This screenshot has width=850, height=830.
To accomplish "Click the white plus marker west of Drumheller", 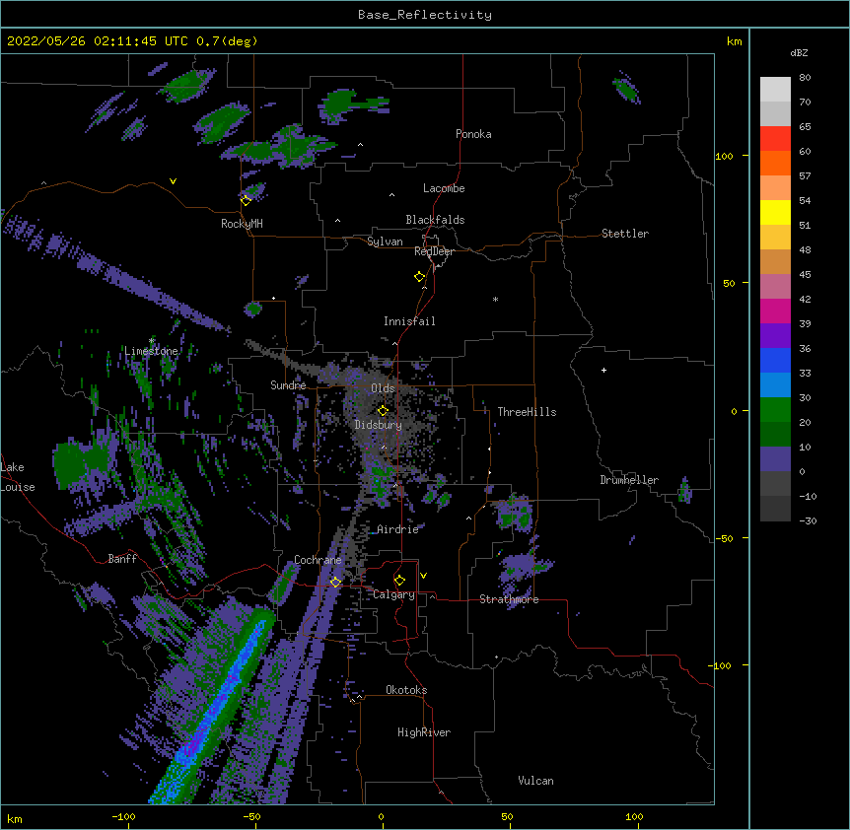I will coord(603,370).
